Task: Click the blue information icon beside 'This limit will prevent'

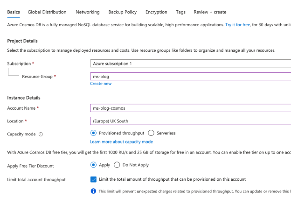Action: click(93, 191)
